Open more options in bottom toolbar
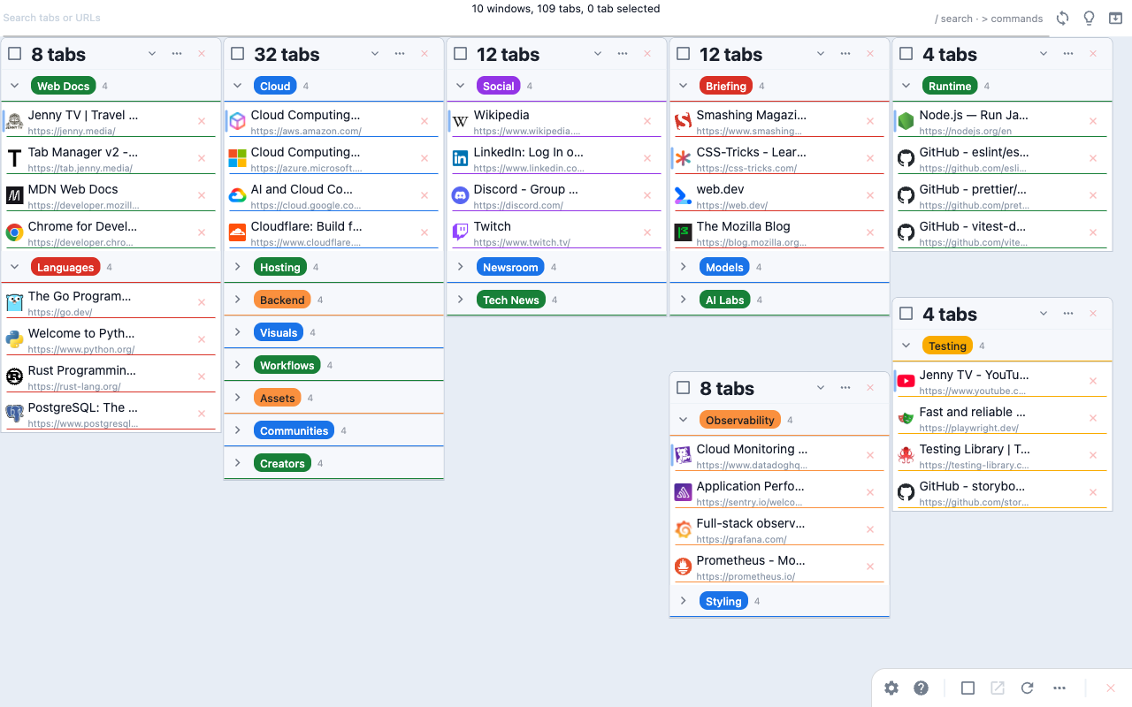Viewport: 1132px width, 707px height. pos(1059,688)
